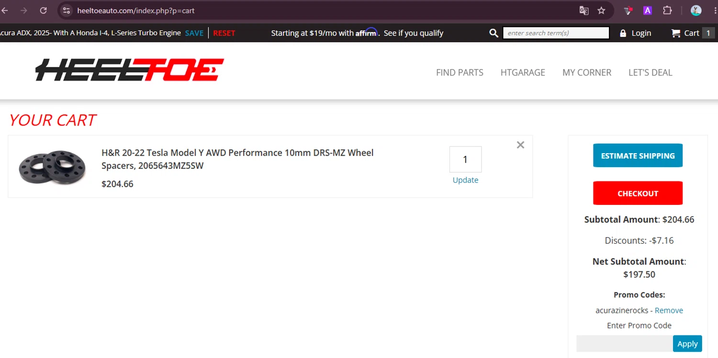The width and height of the screenshot is (718, 358).
Task: Click the HeelToe logo
Action: point(130,70)
